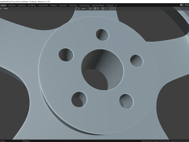Viewport: 189px width, 142px height.
Task: Switch to the Modeling workspace tab
Action: [12, 6]
